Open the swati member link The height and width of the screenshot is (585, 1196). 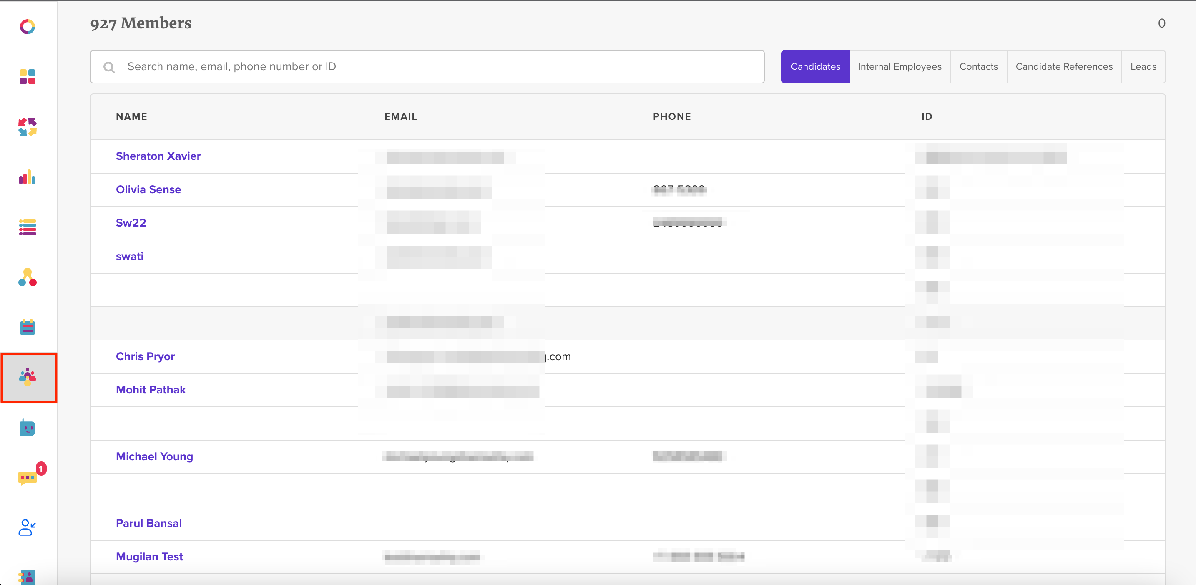[x=130, y=257]
